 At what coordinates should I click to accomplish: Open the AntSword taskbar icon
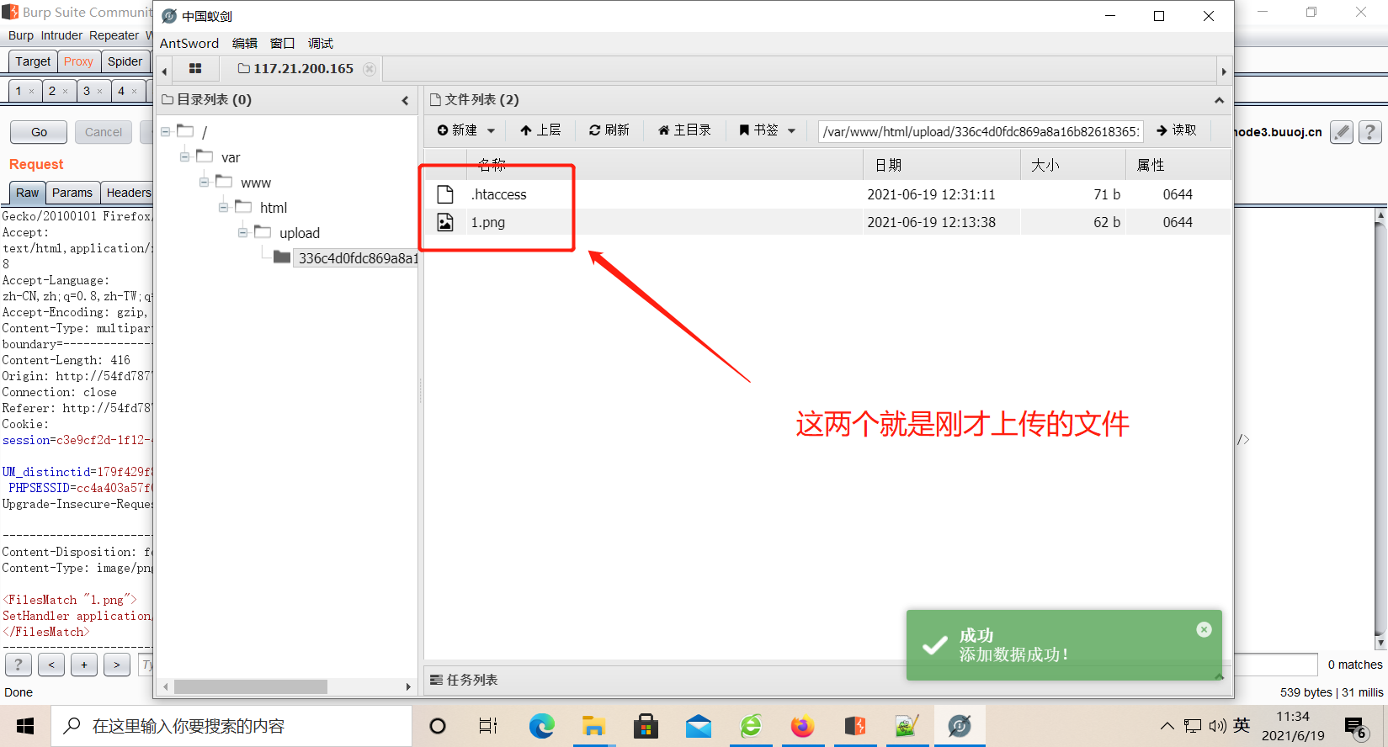coord(960,726)
